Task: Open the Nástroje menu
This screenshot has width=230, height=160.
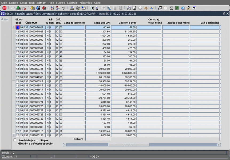Action: pyautogui.click(x=72, y=3)
